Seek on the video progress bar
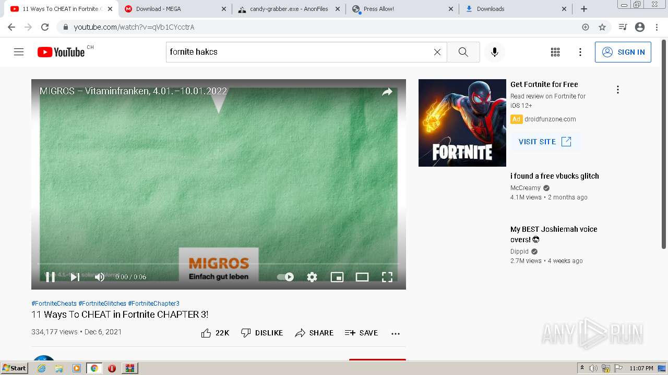 tap(219, 264)
